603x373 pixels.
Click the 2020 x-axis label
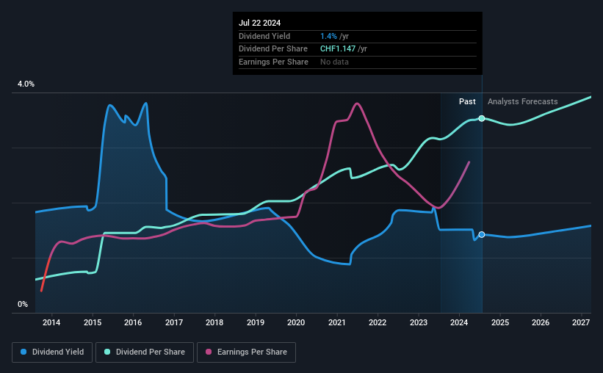(296, 322)
